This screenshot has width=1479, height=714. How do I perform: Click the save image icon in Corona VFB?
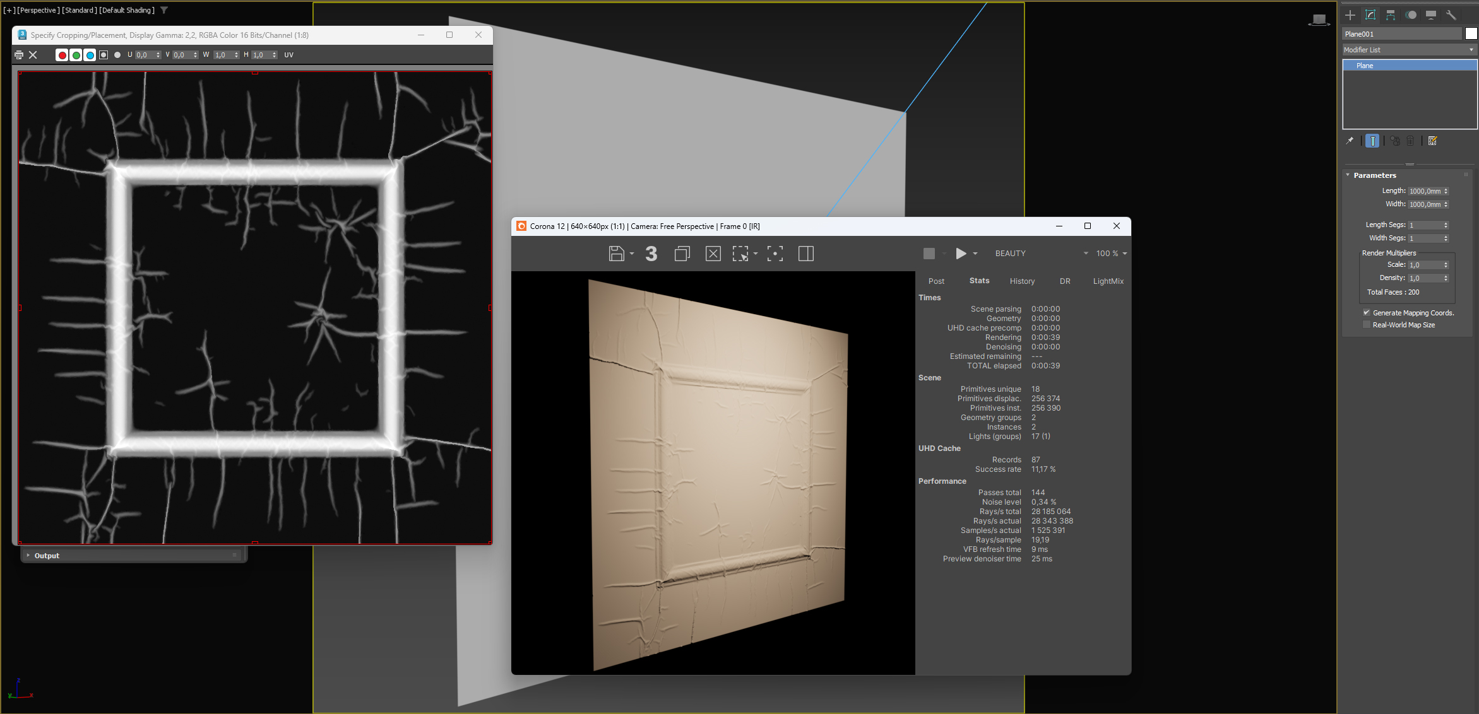pyautogui.click(x=616, y=254)
